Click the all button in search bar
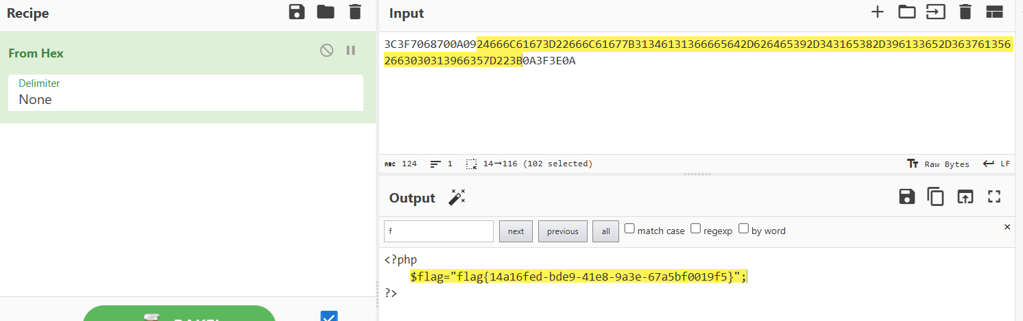Image resolution: width=1023 pixels, height=321 pixels. (x=605, y=231)
